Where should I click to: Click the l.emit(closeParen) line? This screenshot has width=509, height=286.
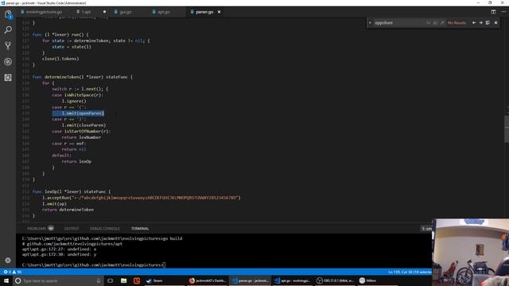[x=84, y=126]
